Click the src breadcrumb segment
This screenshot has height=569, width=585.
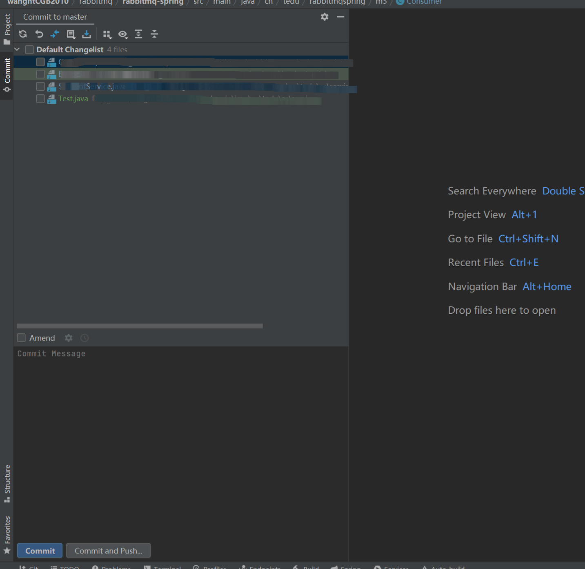coord(198,2)
